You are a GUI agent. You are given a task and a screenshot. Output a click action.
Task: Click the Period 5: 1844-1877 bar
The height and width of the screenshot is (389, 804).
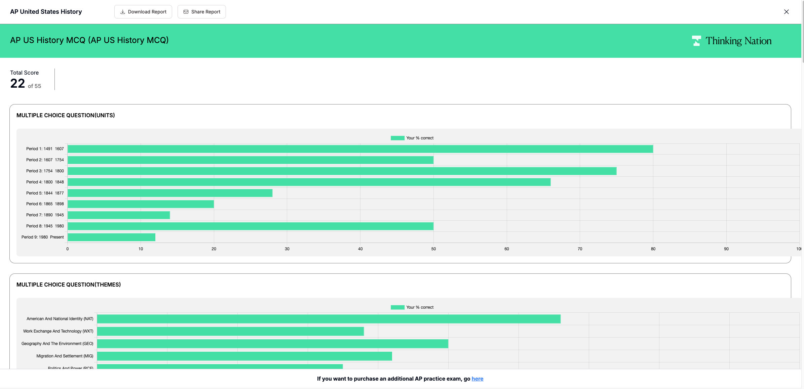[170, 193]
